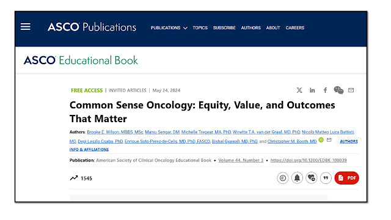The image size is (391, 220).
Task: Click the May 24, 2024 date
Action: [166, 90]
